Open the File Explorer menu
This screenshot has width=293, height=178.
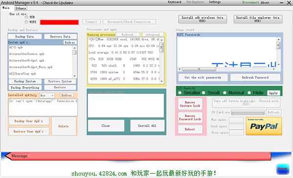pyautogui.click(x=195, y=2)
